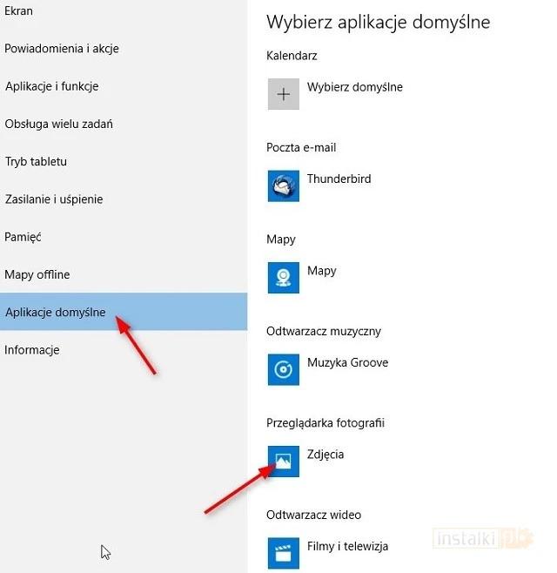Open the Mapy offline section
Screen dimensions: 557x573
(37, 274)
